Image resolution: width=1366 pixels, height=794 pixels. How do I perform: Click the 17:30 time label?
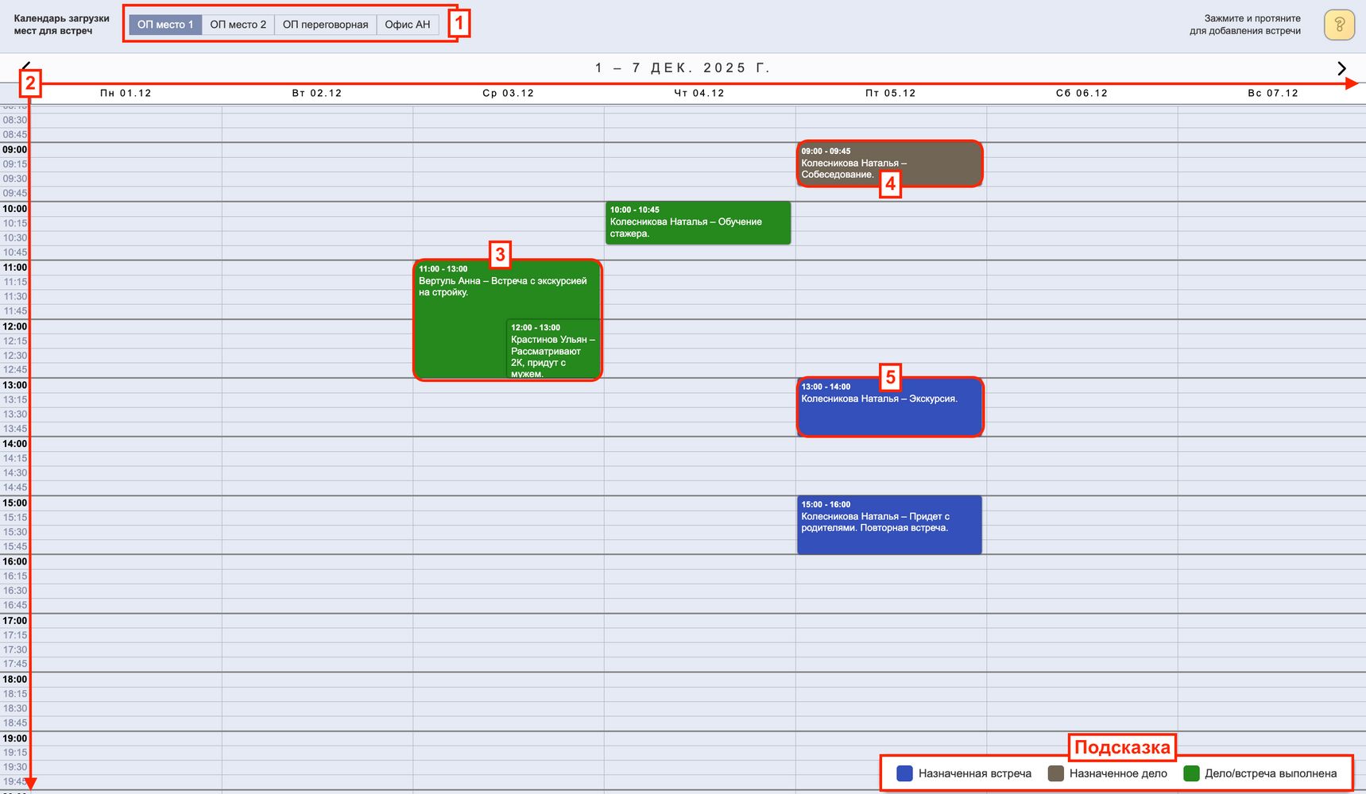point(15,649)
